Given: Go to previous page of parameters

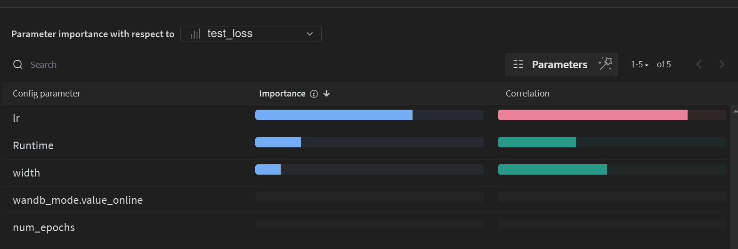Looking at the screenshot, I should 699,64.
